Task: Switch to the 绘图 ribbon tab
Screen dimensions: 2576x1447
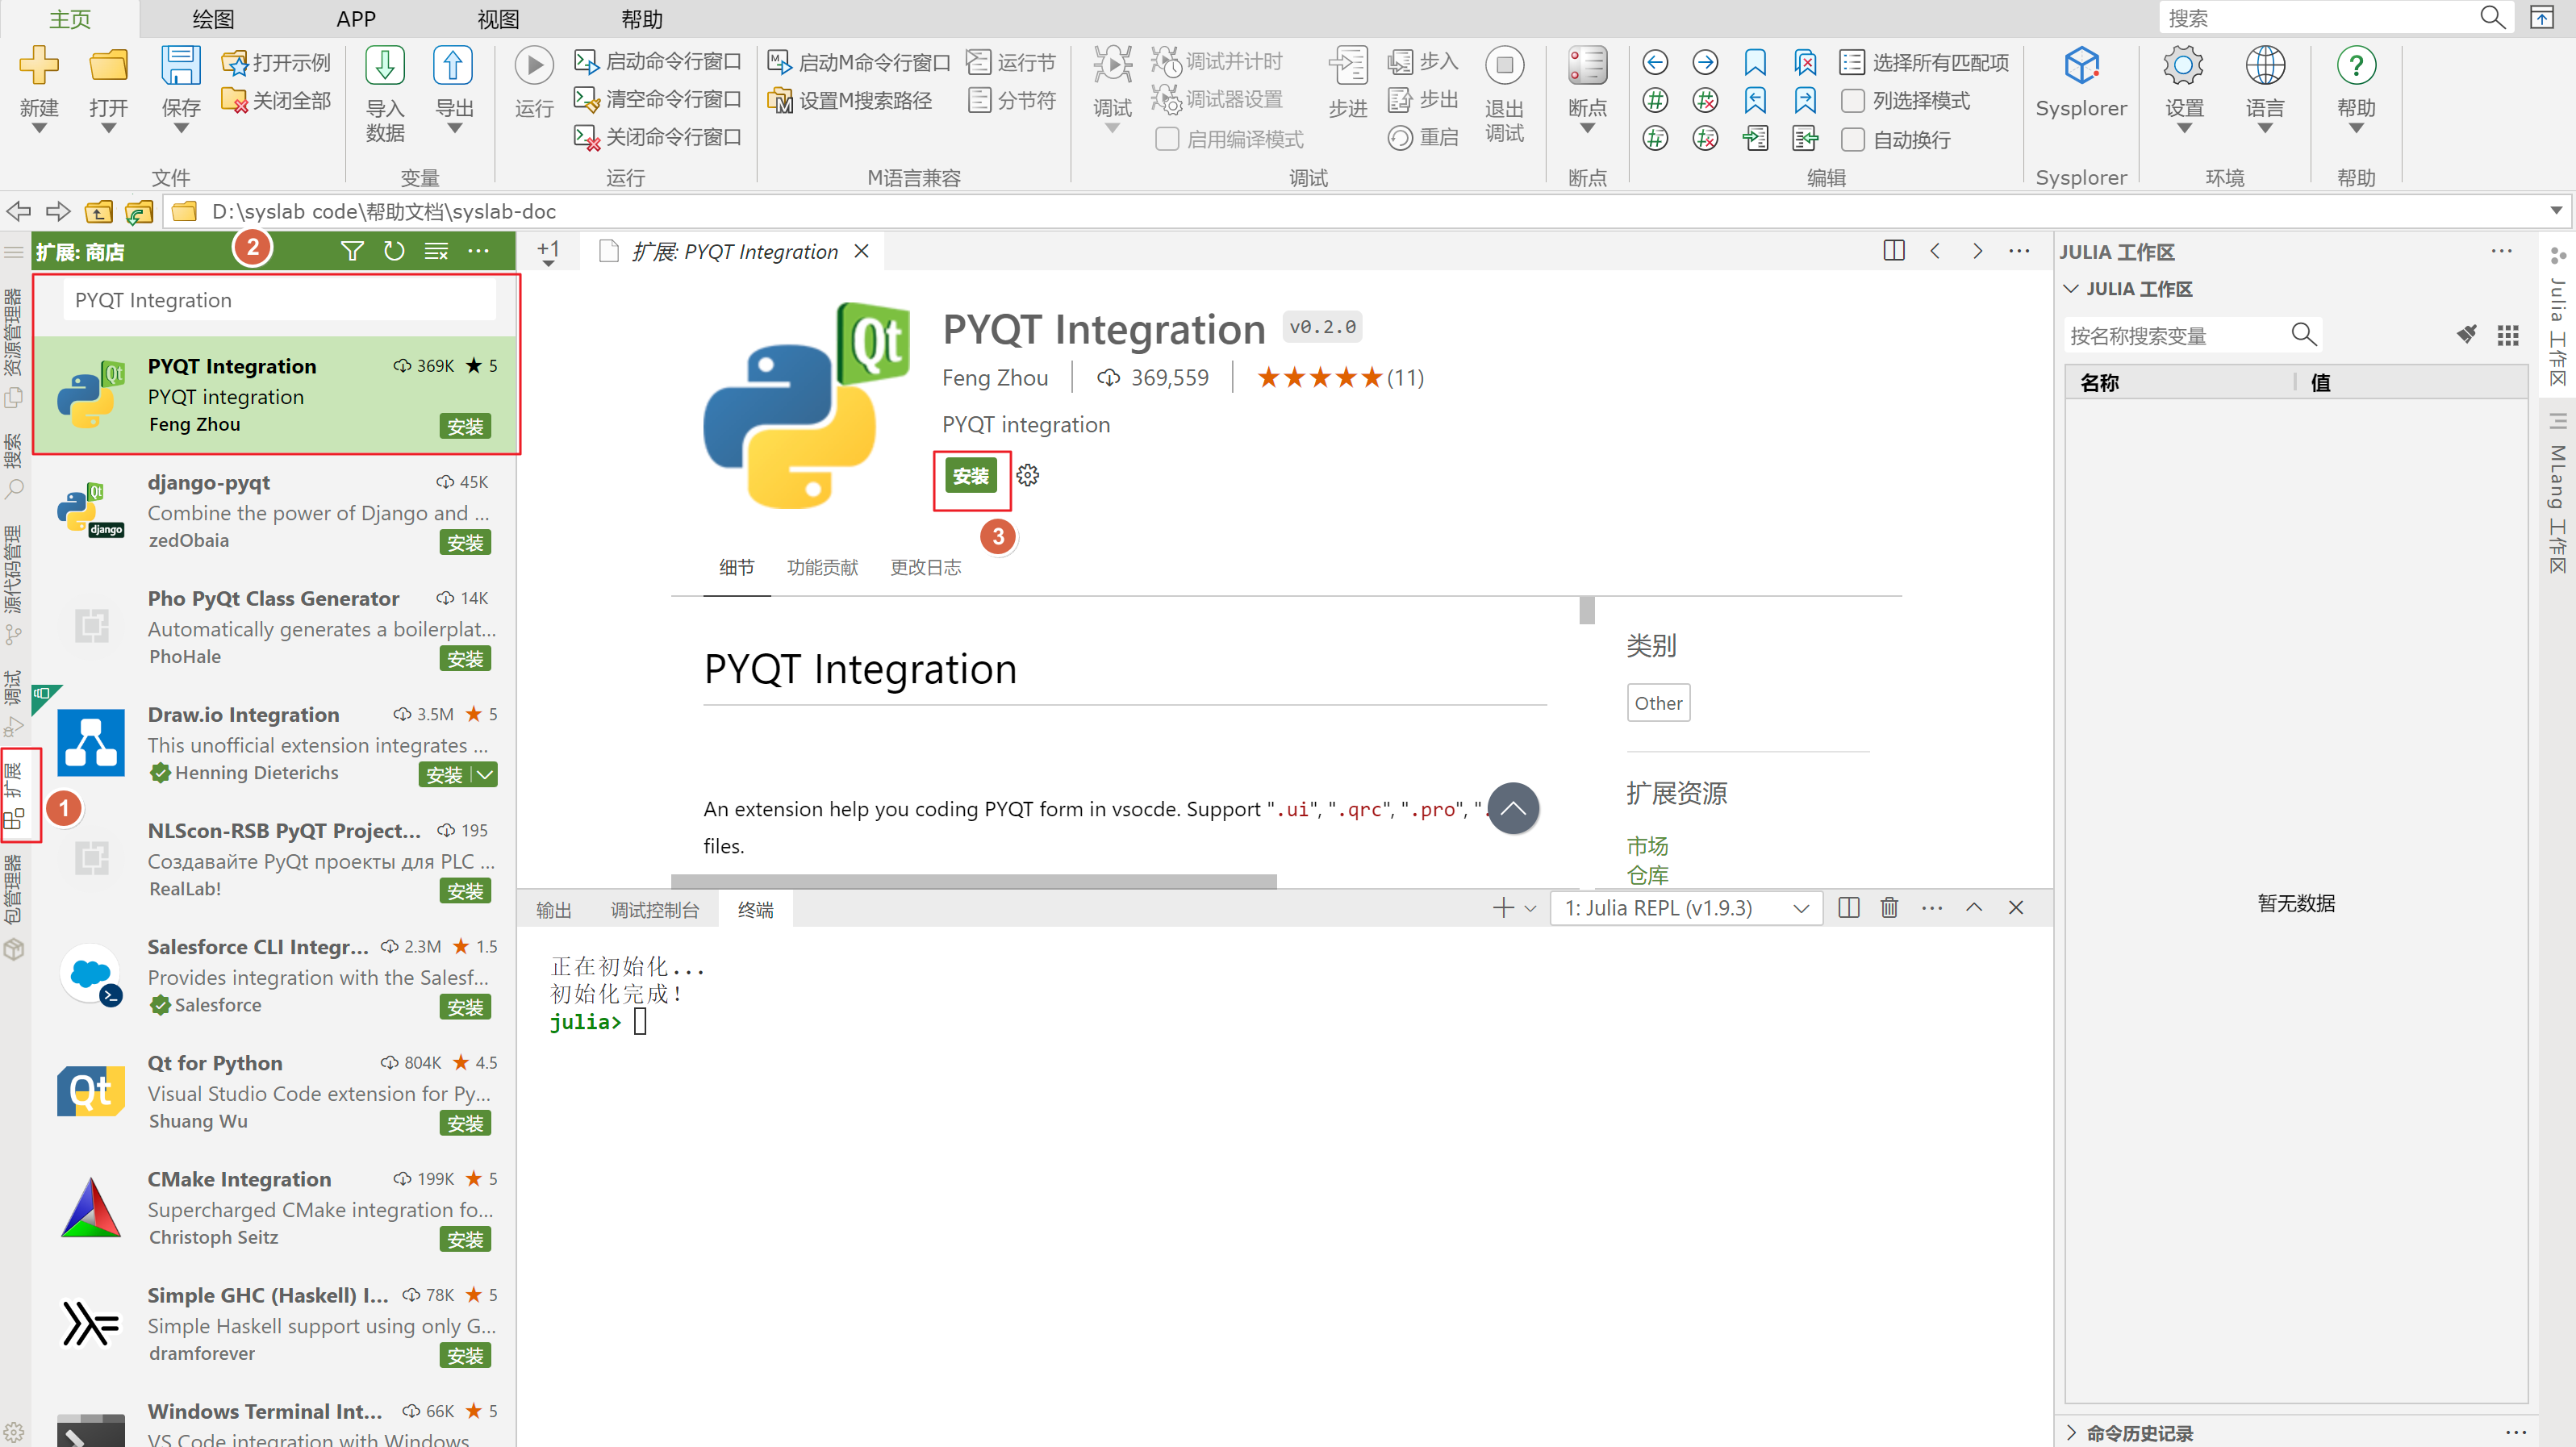Action: coord(213,18)
